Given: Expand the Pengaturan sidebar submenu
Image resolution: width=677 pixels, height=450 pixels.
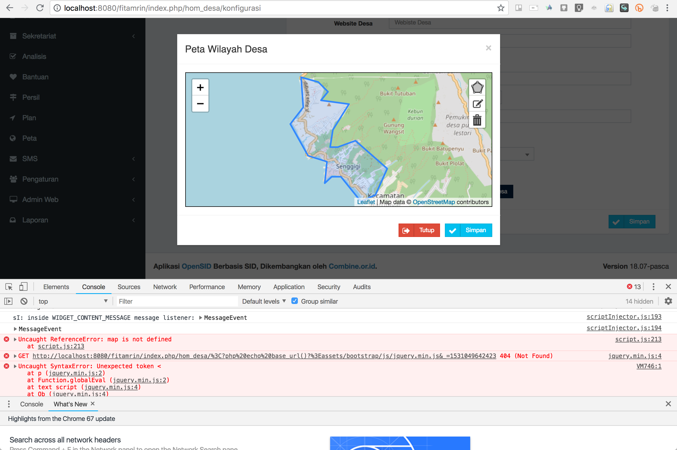Looking at the screenshot, I should coord(40,179).
